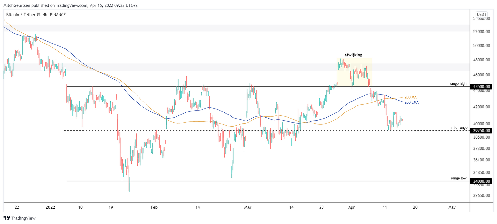497x224 pixels.
Task: Click the 'afwijking' annotation label
Action: click(x=353, y=55)
